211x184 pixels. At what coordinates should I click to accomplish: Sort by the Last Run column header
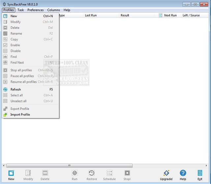pyautogui.click(x=90, y=15)
